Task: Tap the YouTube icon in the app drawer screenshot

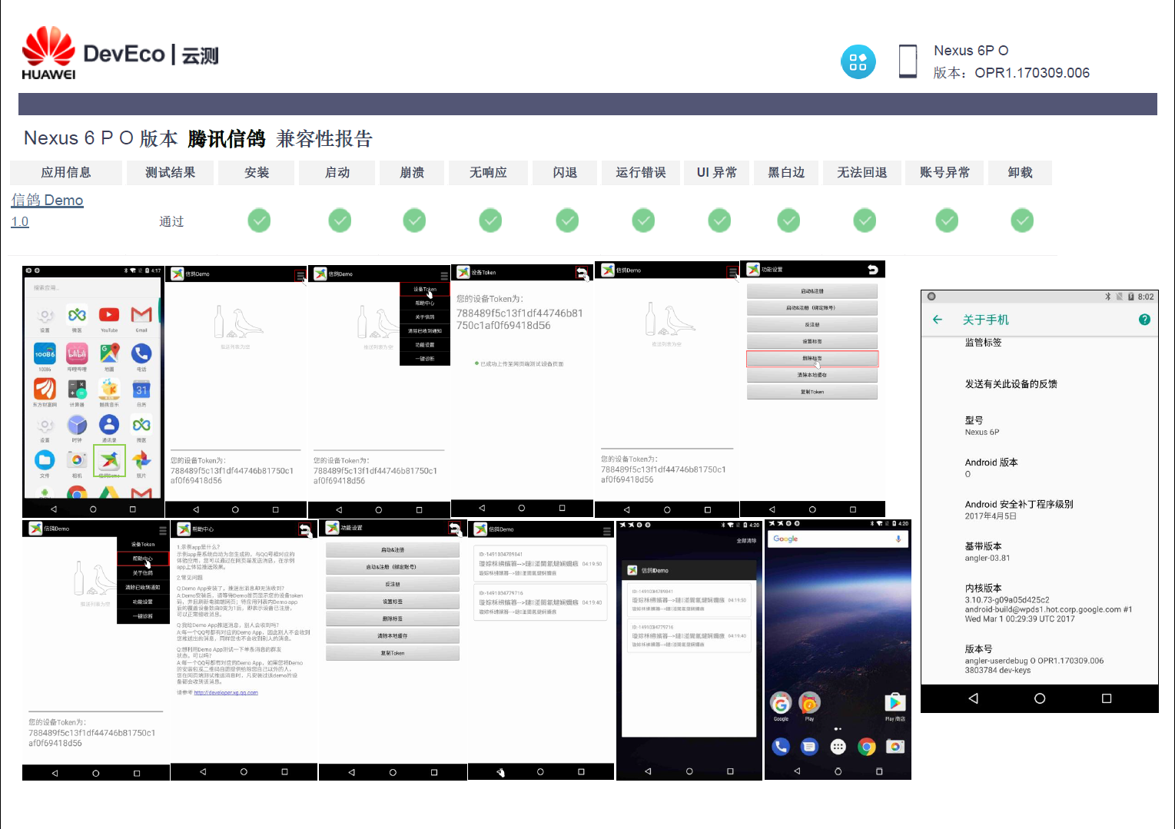Action: tap(109, 315)
